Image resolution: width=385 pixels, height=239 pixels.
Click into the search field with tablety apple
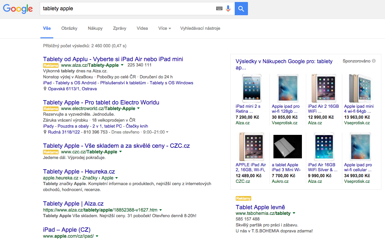pyautogui.click(x=128, y=9)
